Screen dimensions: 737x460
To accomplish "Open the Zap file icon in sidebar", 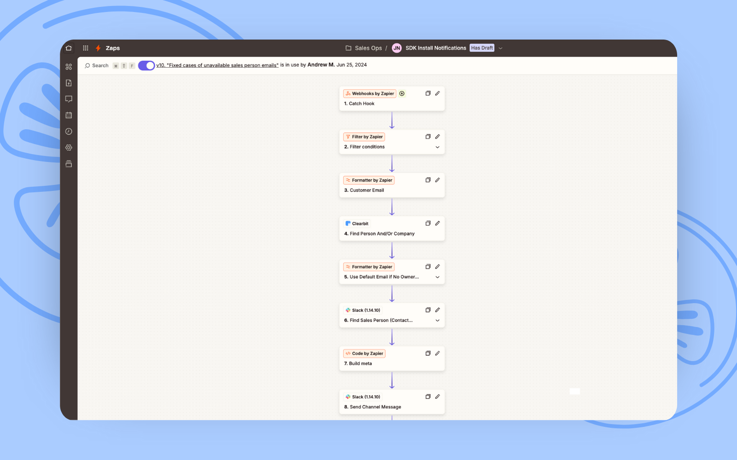I will [x=69, y=83].
